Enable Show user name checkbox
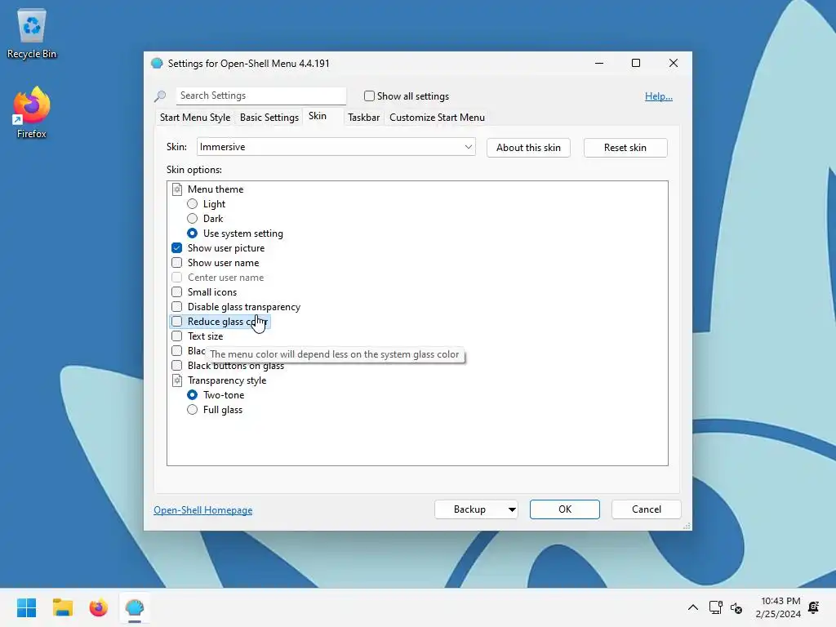 click(x=176, y=262)
